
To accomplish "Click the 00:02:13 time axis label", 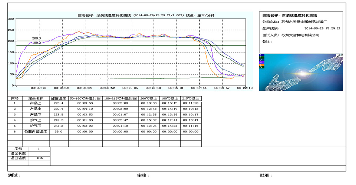I will [39, 88].
